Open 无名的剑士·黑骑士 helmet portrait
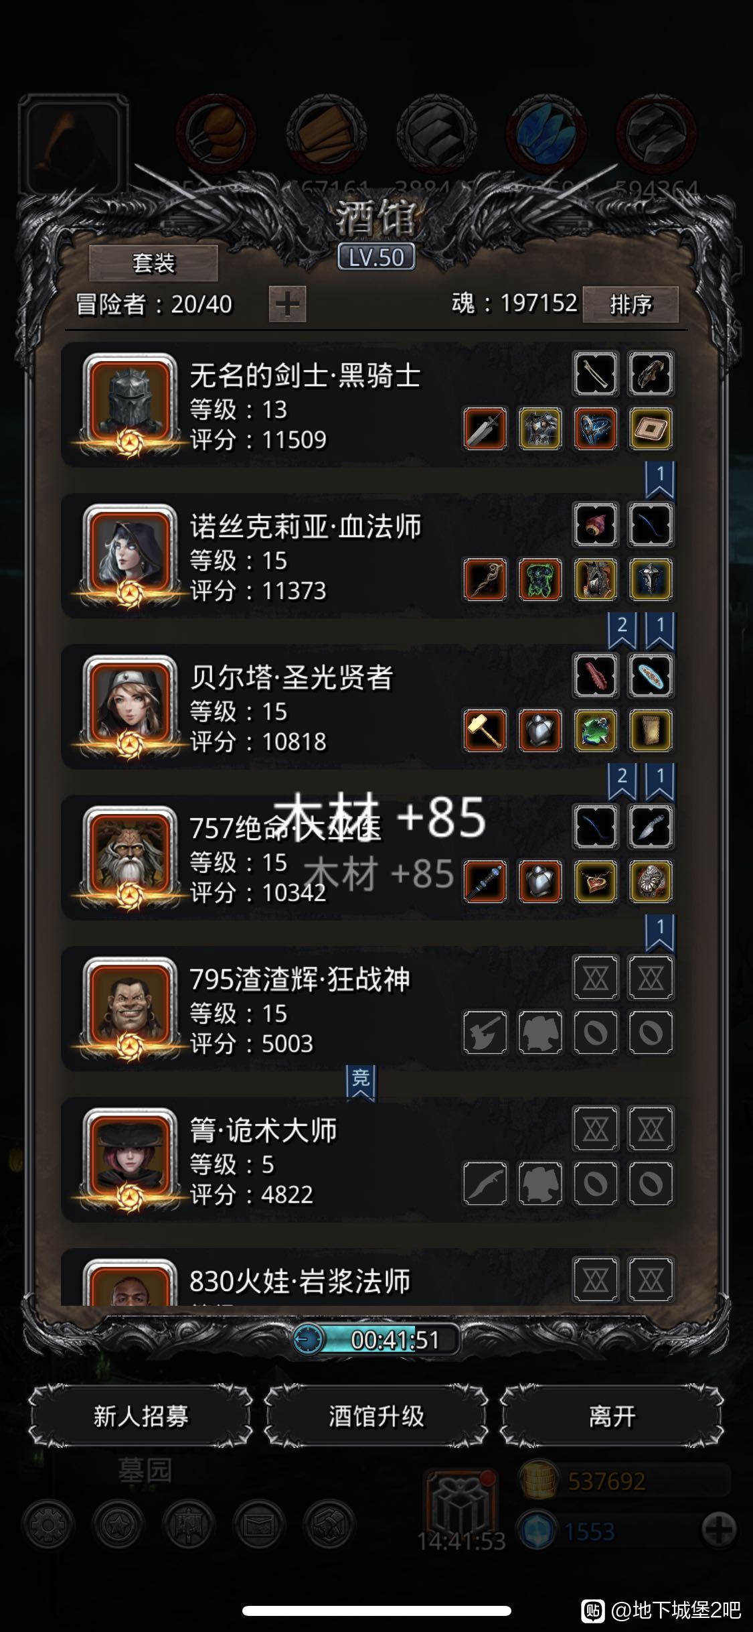The width and height of the screenshot is (753, 1632). click(x=129, y=405)
